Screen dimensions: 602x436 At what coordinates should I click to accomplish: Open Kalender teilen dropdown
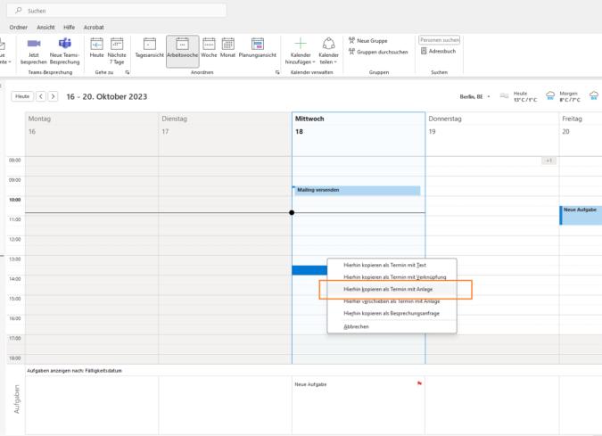[x=328, y=51]
